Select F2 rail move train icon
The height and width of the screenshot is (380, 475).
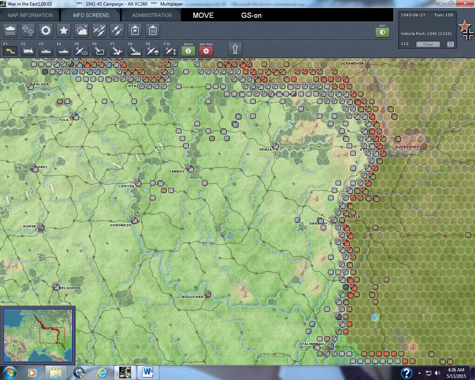tap(28, 51)
